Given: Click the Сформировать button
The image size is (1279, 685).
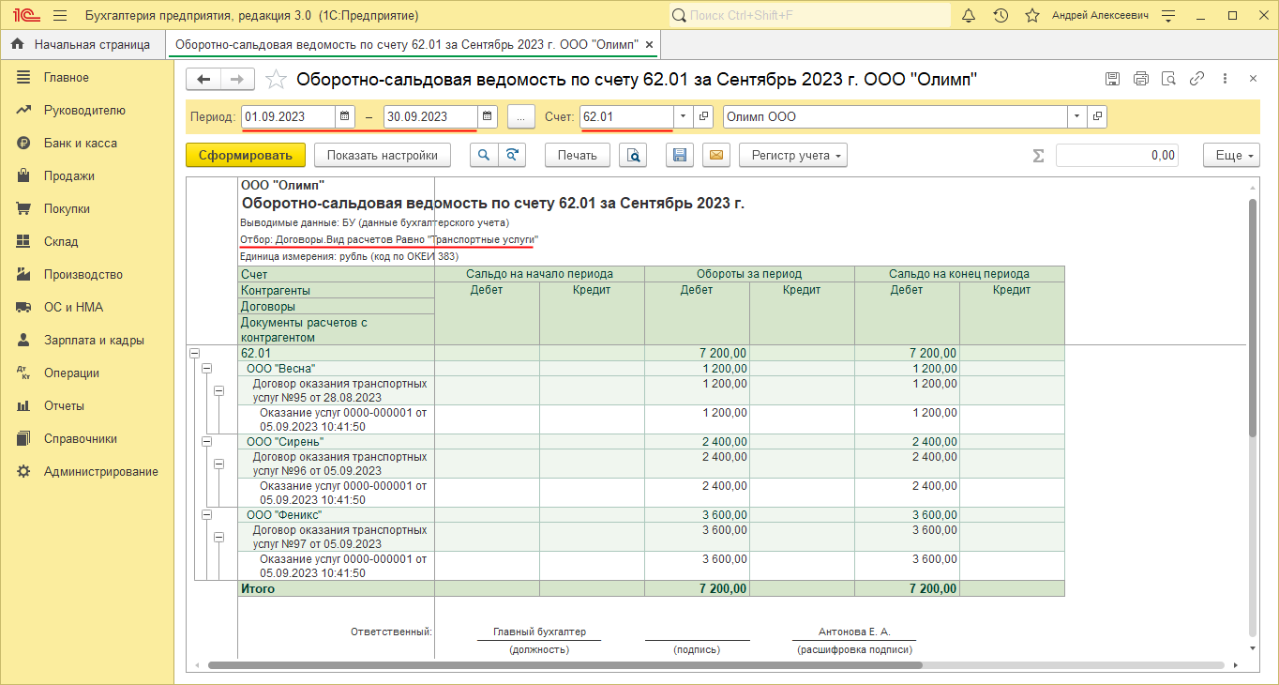Looking at the screenshot, I should 246,156.
